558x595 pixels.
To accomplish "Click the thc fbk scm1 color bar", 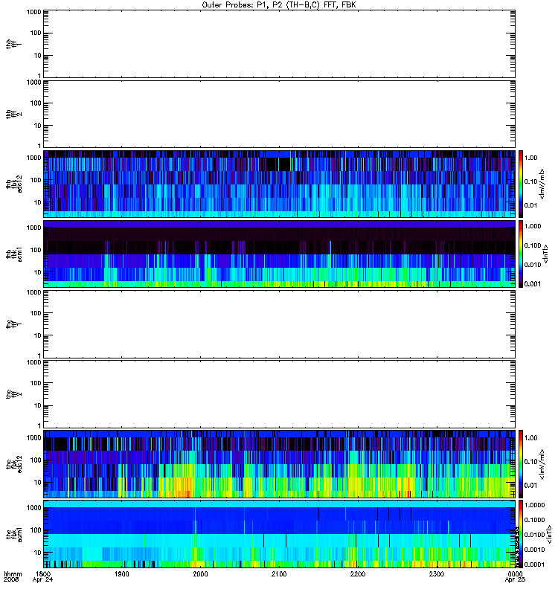I will click(521, 534).
